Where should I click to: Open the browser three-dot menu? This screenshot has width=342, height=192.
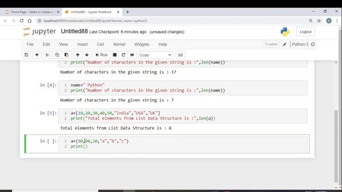click(337, 21)
